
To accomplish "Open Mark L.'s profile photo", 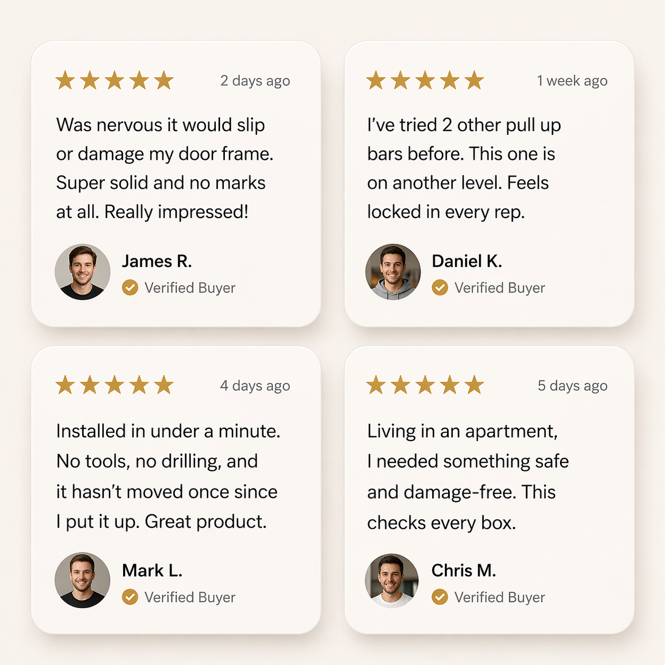I will coord(83,580).
